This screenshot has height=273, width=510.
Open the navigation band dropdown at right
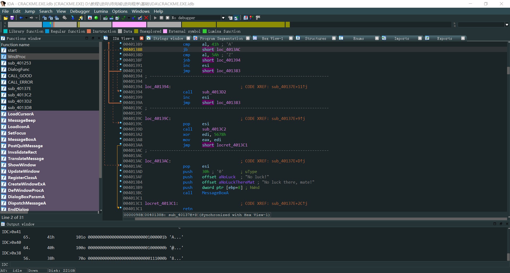[x=507, y=25]
